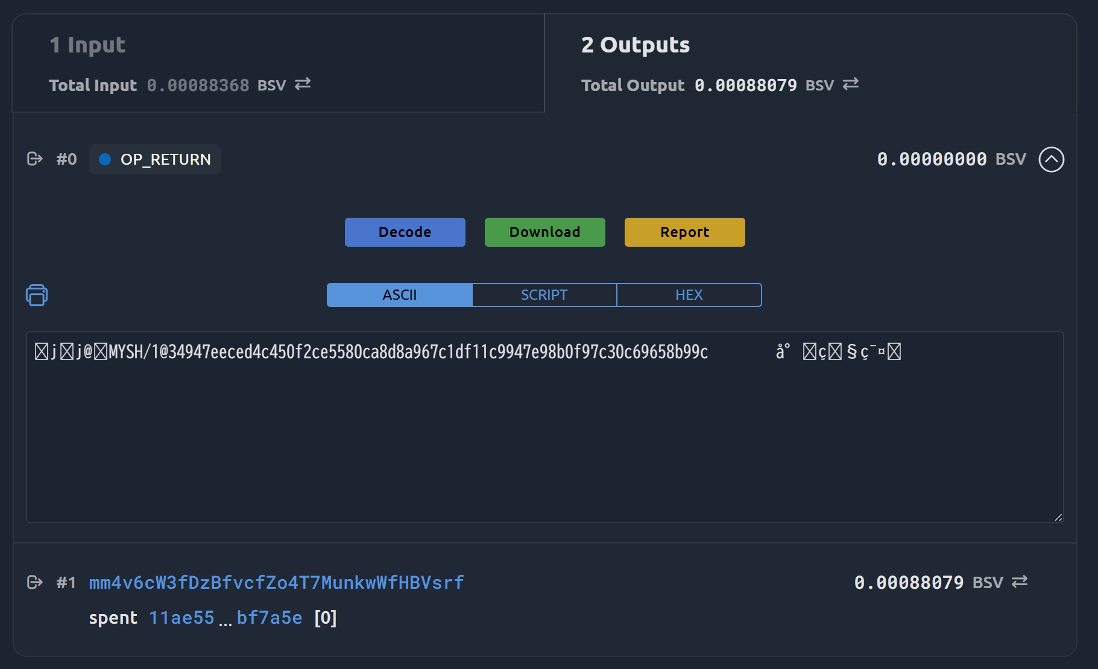Image resolution: width=1098 pixels, height=669 pixels.
Task: Click the OP_RETURN label tag
Action: click(x=155, y=159)
